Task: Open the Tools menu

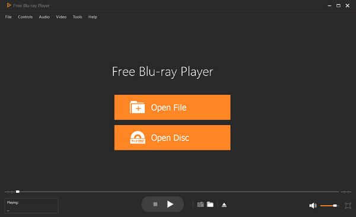Action: (x=77, y=17)
